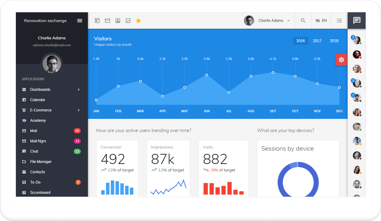Click the Mail envelope icon in the sidebar
The height and width of the screenshot is (221, 381).
[24, 131]
